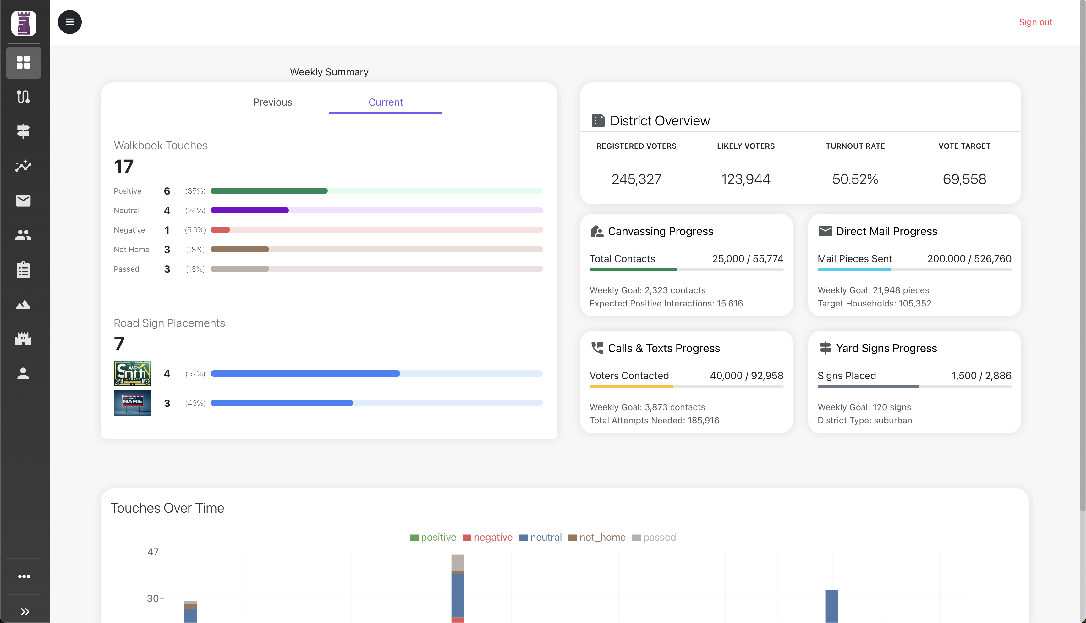The height and width of the screenshot is (623, 1086).
Task: Click the Alex Smith sign thumbnail
Action: point(132,373)
